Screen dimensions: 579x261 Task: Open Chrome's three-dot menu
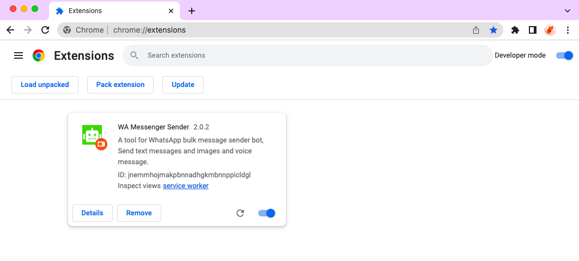pyautogui.click(x=568, y=30)
